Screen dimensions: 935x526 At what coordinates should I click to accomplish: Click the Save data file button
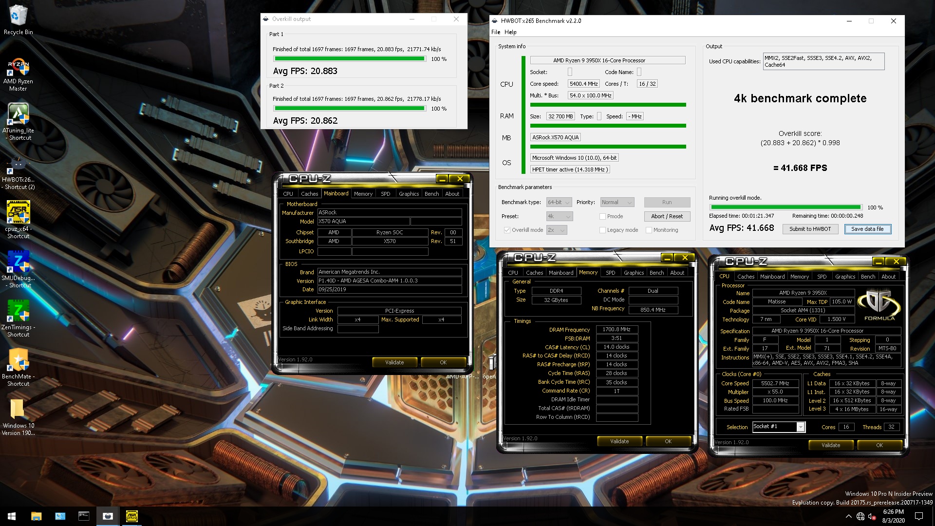(867, 229)
